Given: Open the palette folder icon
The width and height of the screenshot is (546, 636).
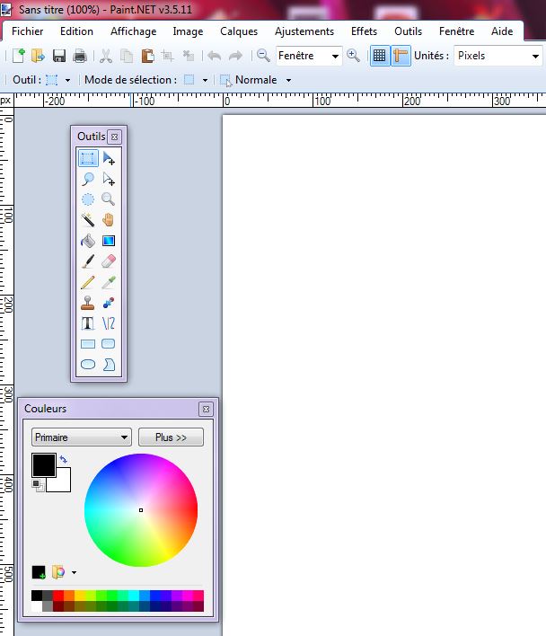Looking at the screenshot, I should pos(58,572).
